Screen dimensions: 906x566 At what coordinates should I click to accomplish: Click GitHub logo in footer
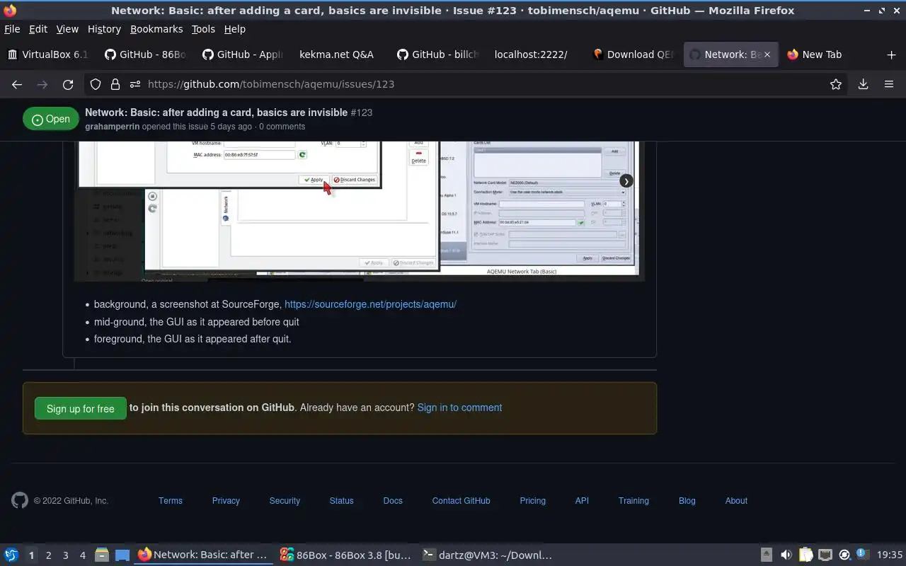coord(20,500)
